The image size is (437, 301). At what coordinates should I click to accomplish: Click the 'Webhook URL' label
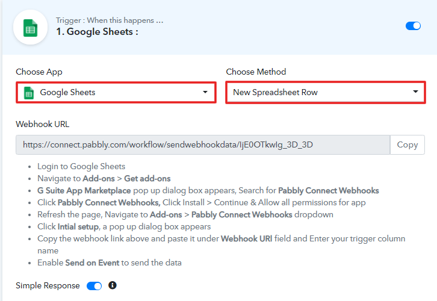click(x=42, y=124)
